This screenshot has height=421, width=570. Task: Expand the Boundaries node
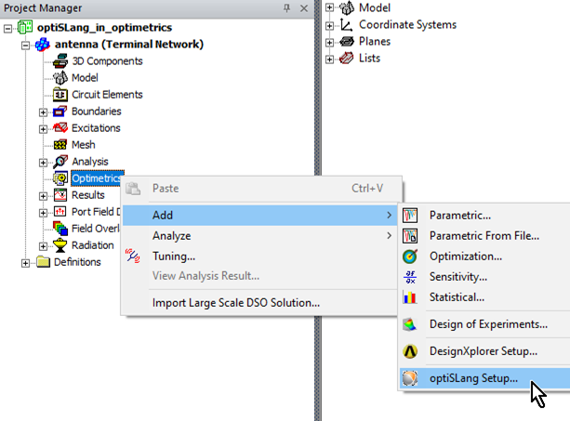(x=43, y=112)
